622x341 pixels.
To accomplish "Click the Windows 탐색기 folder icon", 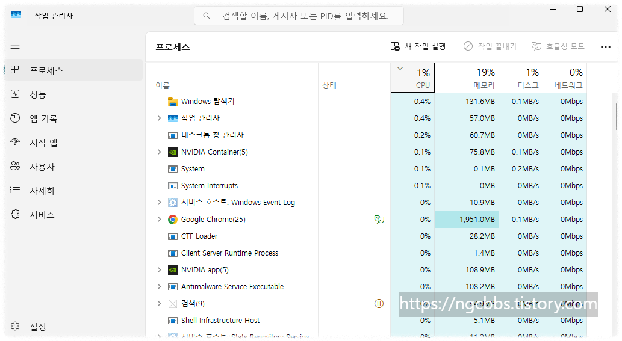I will (173, 102).
